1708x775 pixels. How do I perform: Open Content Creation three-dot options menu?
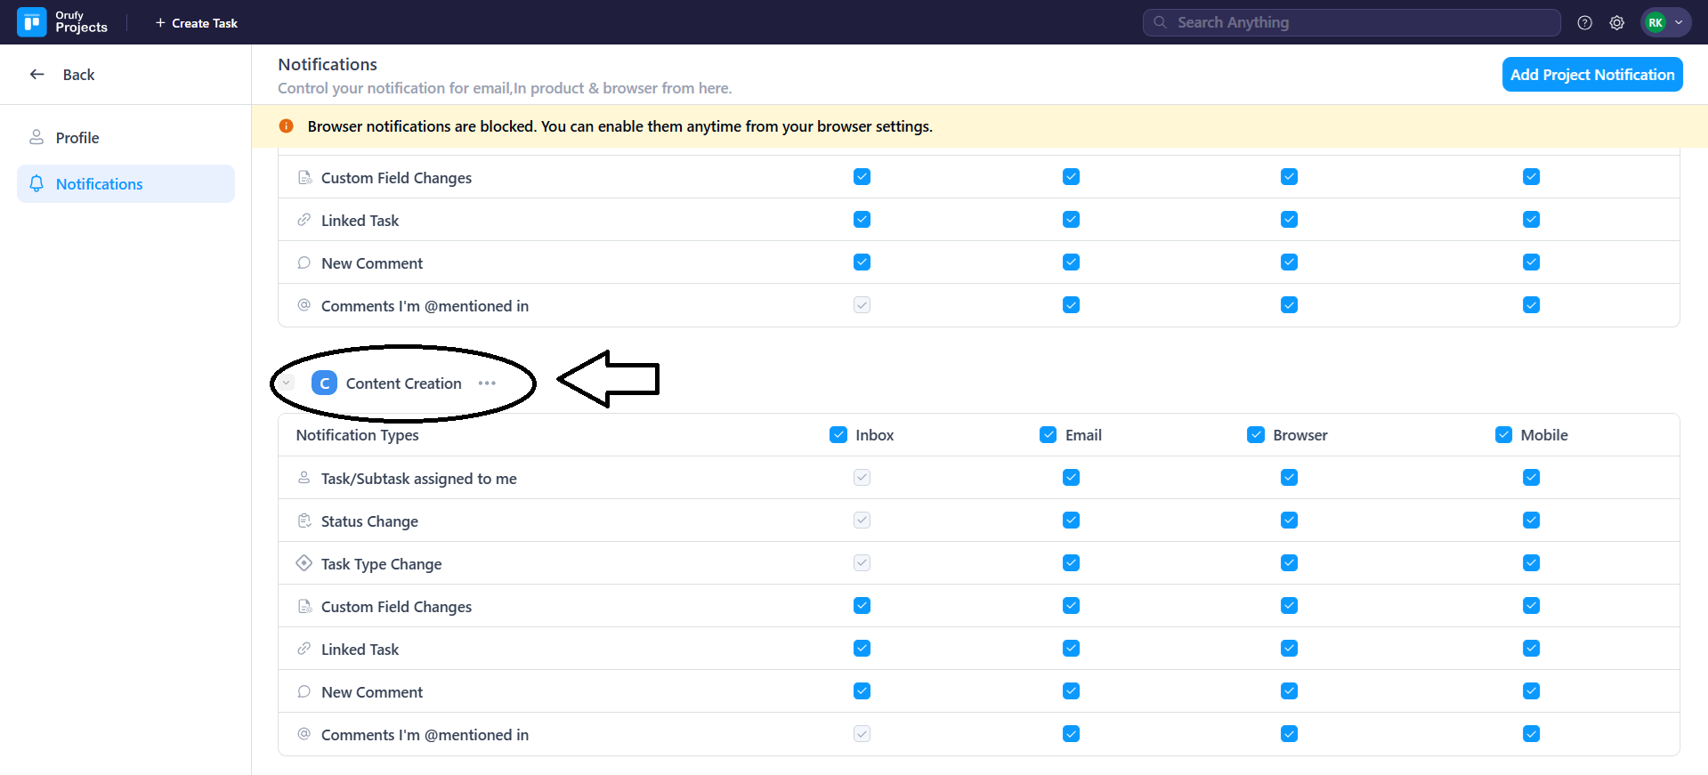pos(487,383)
